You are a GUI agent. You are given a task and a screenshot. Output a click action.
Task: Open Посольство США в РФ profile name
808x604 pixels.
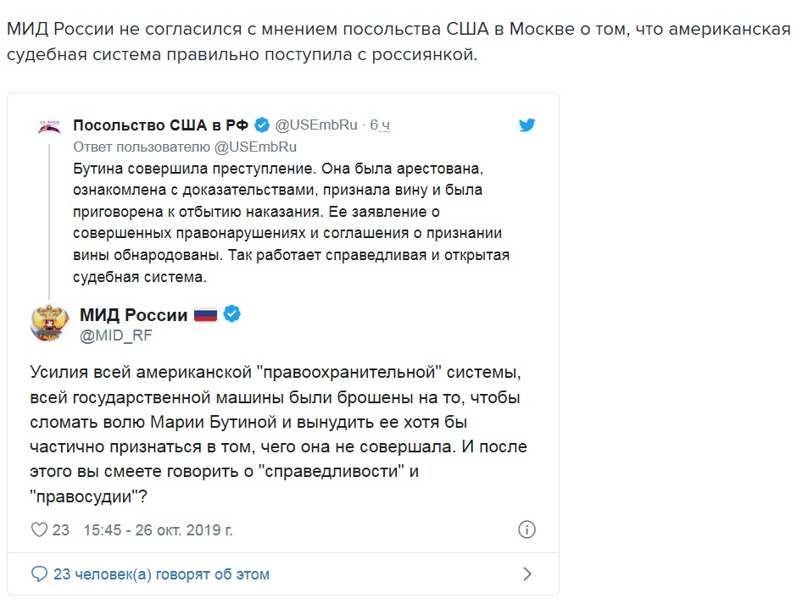click(161, 125)
